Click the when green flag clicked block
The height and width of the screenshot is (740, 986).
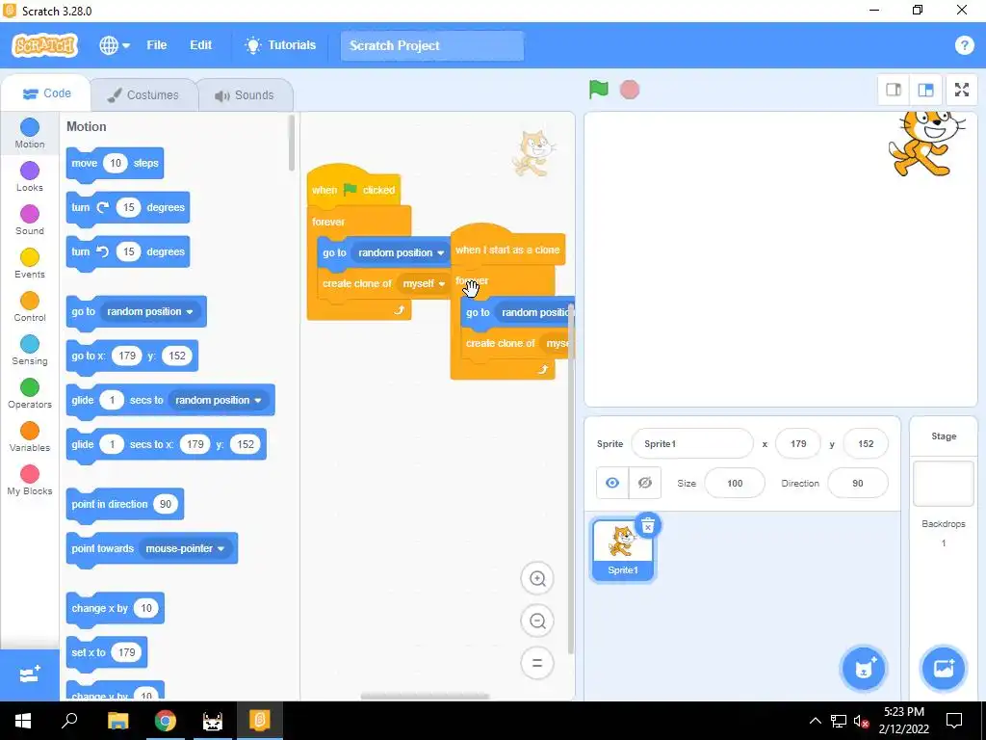[353, 187]
